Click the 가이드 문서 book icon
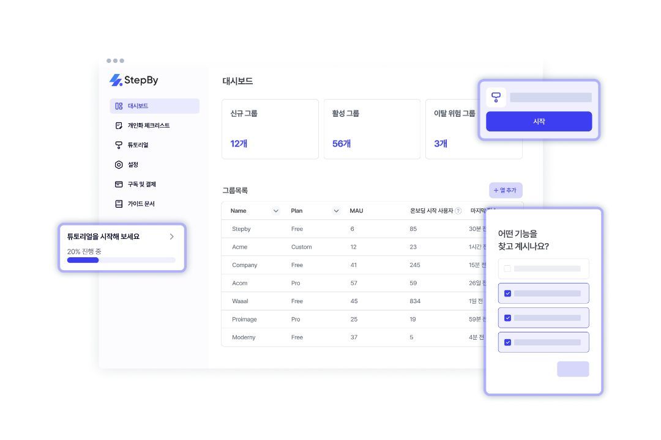The width and height of the screenshot is (661, 440). pos(119,204)
